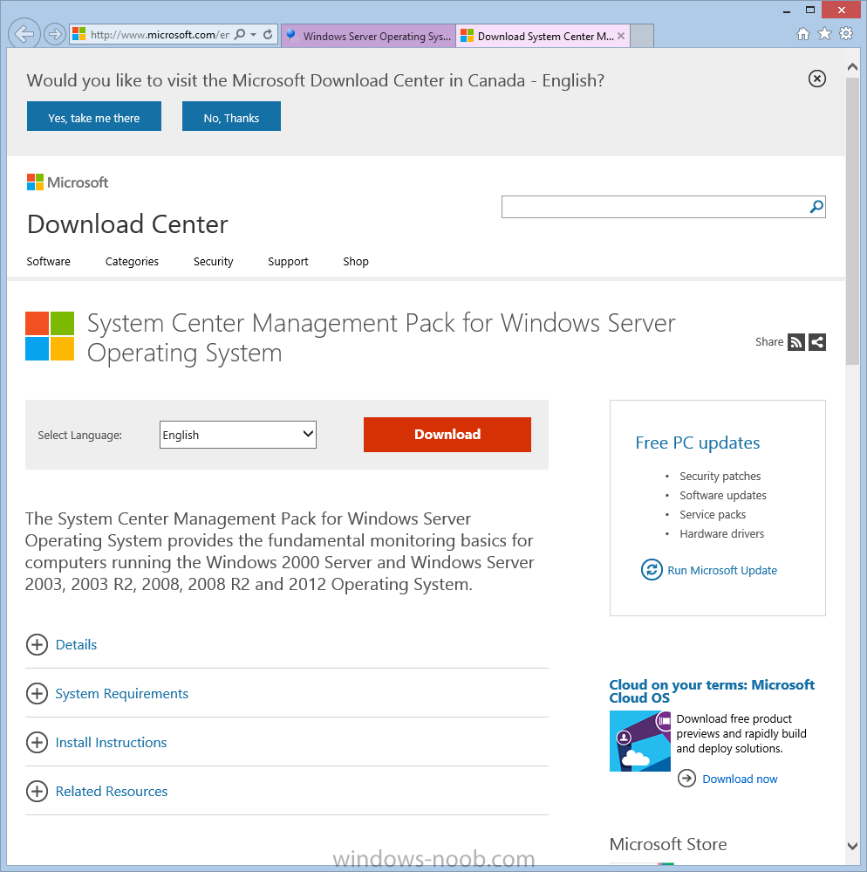Click the arrow icon beside Download now
The height and width of the screenshot is (872, 867).
click(x=686, y=778)
